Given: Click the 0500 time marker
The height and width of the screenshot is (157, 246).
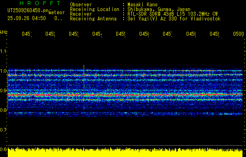Looking at the screenshot, I should click(239, 34).
